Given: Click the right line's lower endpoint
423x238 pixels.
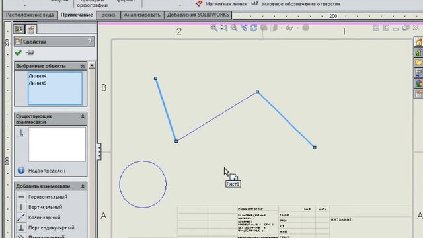Looking at the screenshot, I should pos(315,147).
